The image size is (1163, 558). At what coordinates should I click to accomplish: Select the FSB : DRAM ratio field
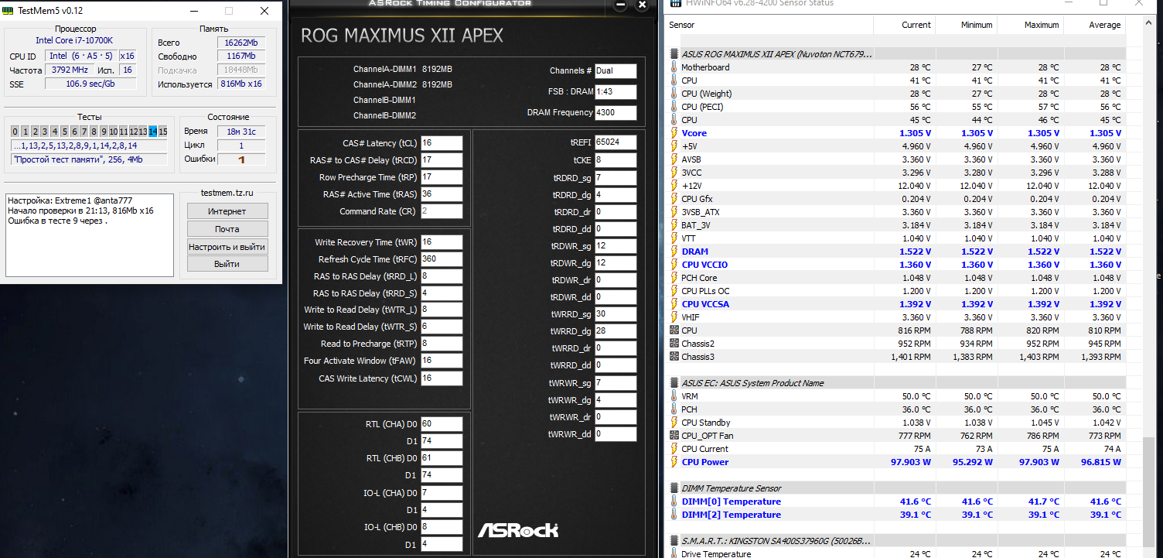[616, 92]
